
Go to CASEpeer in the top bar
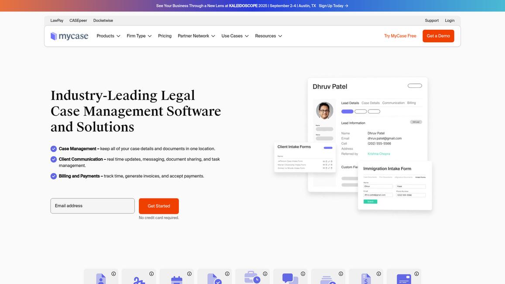(x=78, y=21)
